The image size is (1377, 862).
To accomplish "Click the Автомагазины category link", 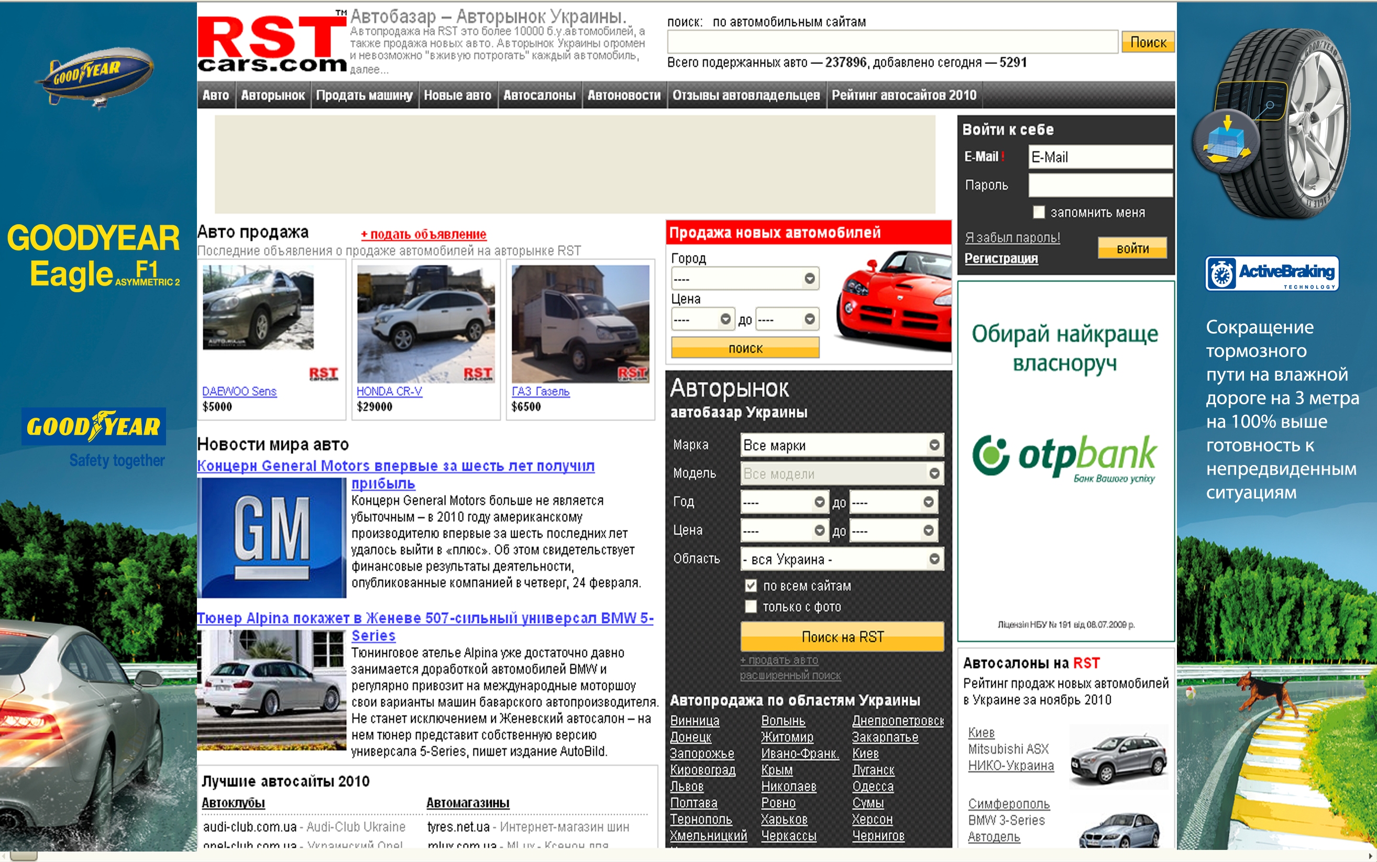I will coord(468,803).
